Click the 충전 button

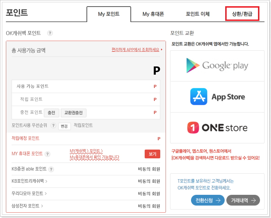51,113
